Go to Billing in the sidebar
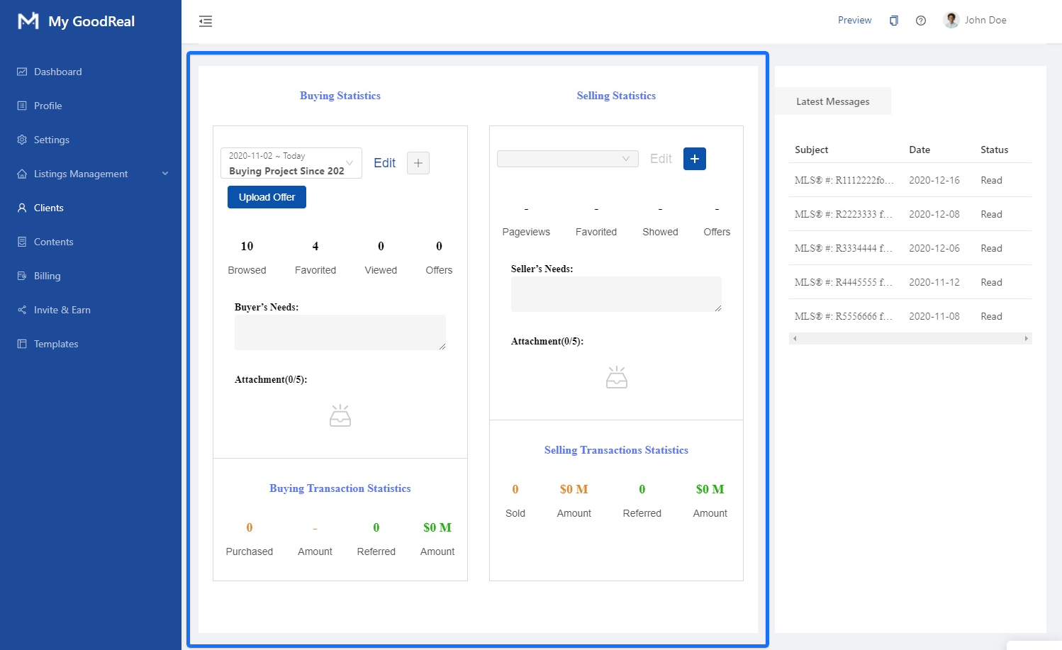The height and width of the screenshot is (650, 1062). pyautogui.click(x=47, y=276)
